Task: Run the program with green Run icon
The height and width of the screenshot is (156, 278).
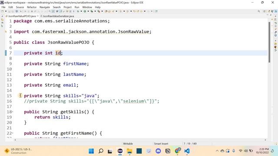Action: [85, 11]
